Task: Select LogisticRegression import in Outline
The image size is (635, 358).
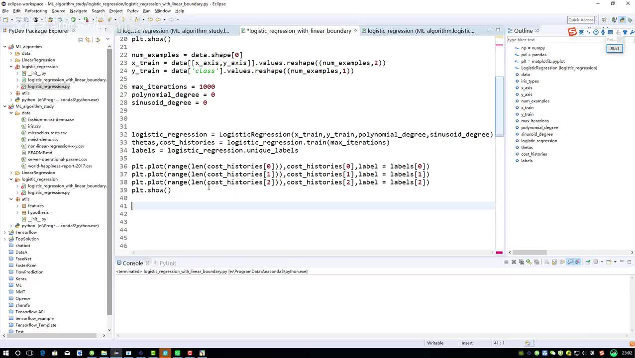Action: coord(559,68)
